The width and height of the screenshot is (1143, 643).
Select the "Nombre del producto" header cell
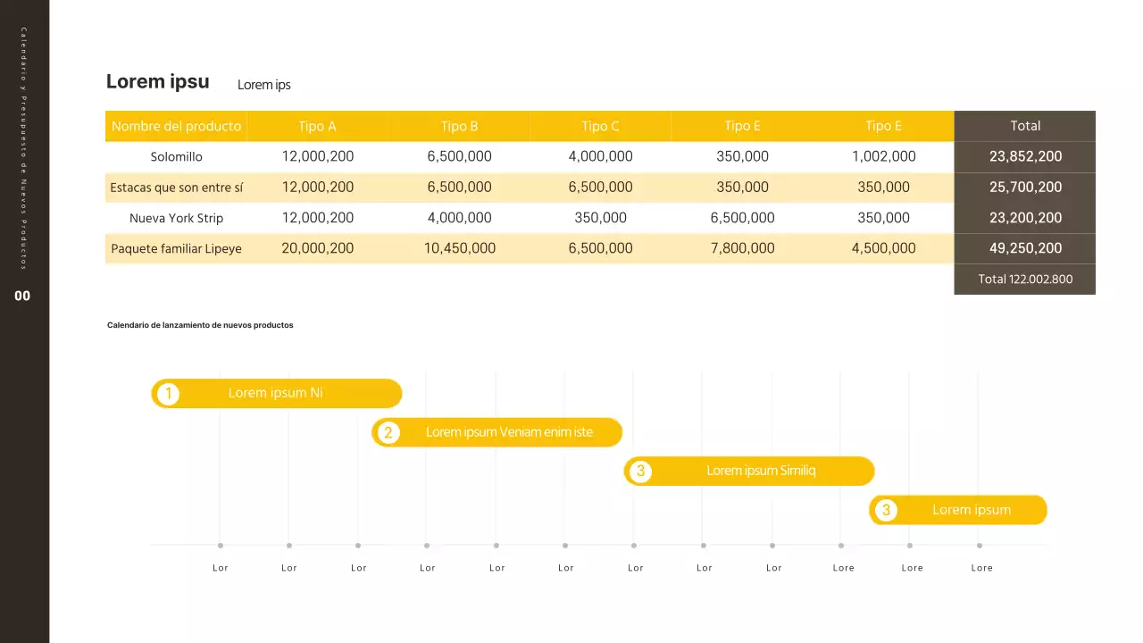click(176, 126)
